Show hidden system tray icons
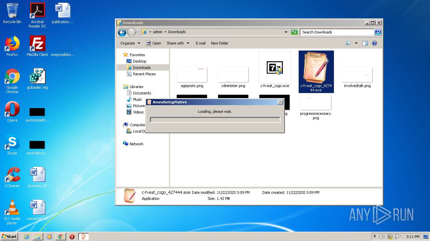Image resolution: width=430 pixels, height=241 pixels. coord(375,237)
